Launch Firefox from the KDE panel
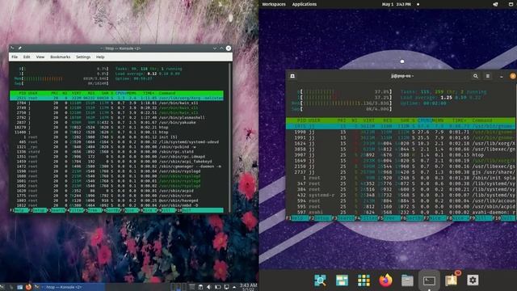The height and width of the screenshot is (291, 517). tap(28, 287)
